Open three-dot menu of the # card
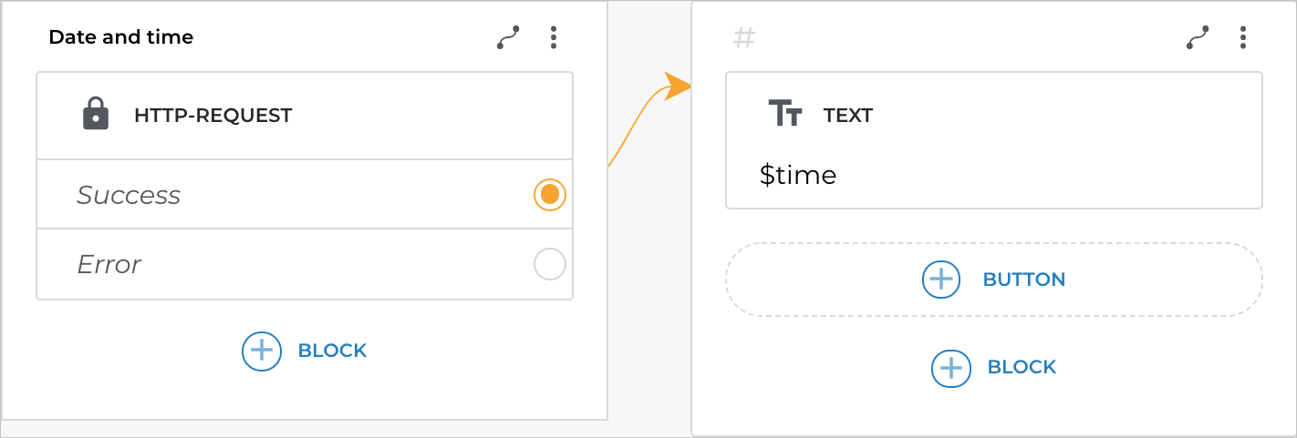Viewport: 1297px width, 438px height. (1242, 37)
